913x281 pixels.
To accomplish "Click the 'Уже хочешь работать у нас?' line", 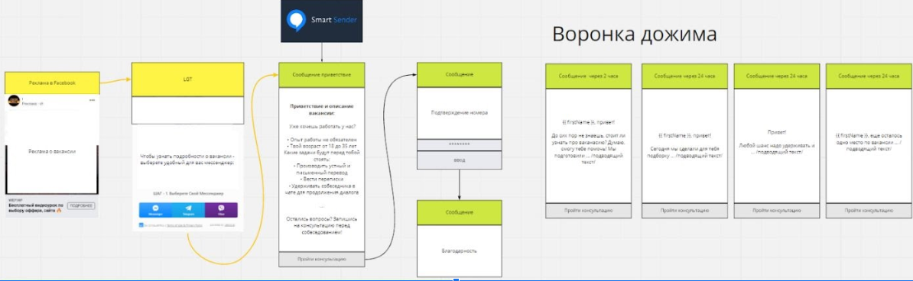I will pos(321,126).
